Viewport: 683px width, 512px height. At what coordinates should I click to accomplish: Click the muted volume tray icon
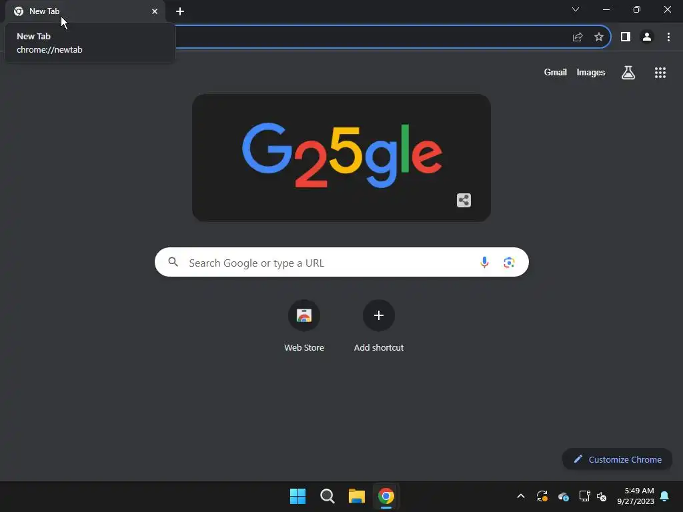[602, 496]
